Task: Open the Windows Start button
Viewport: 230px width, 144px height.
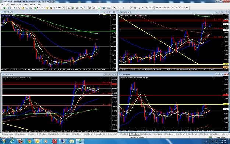Action: tap(4, 141)
